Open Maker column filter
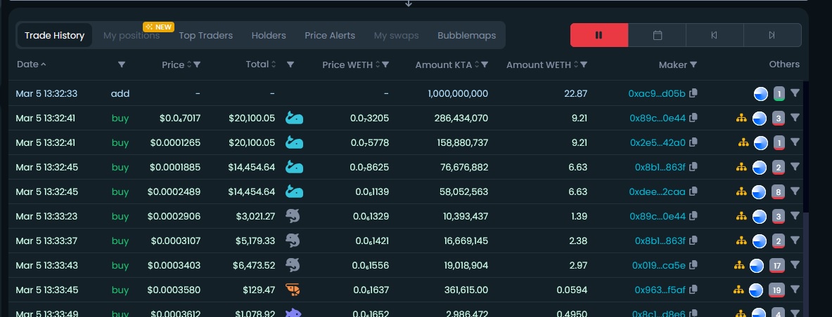The width and height of the screenshot is (832, 317). pos(693,65)
